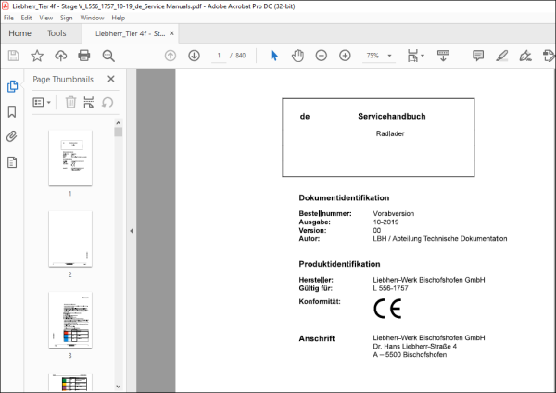Screen dimensions: 556x393
Task: Switch to the Tools tab
Action: (57, 33)
